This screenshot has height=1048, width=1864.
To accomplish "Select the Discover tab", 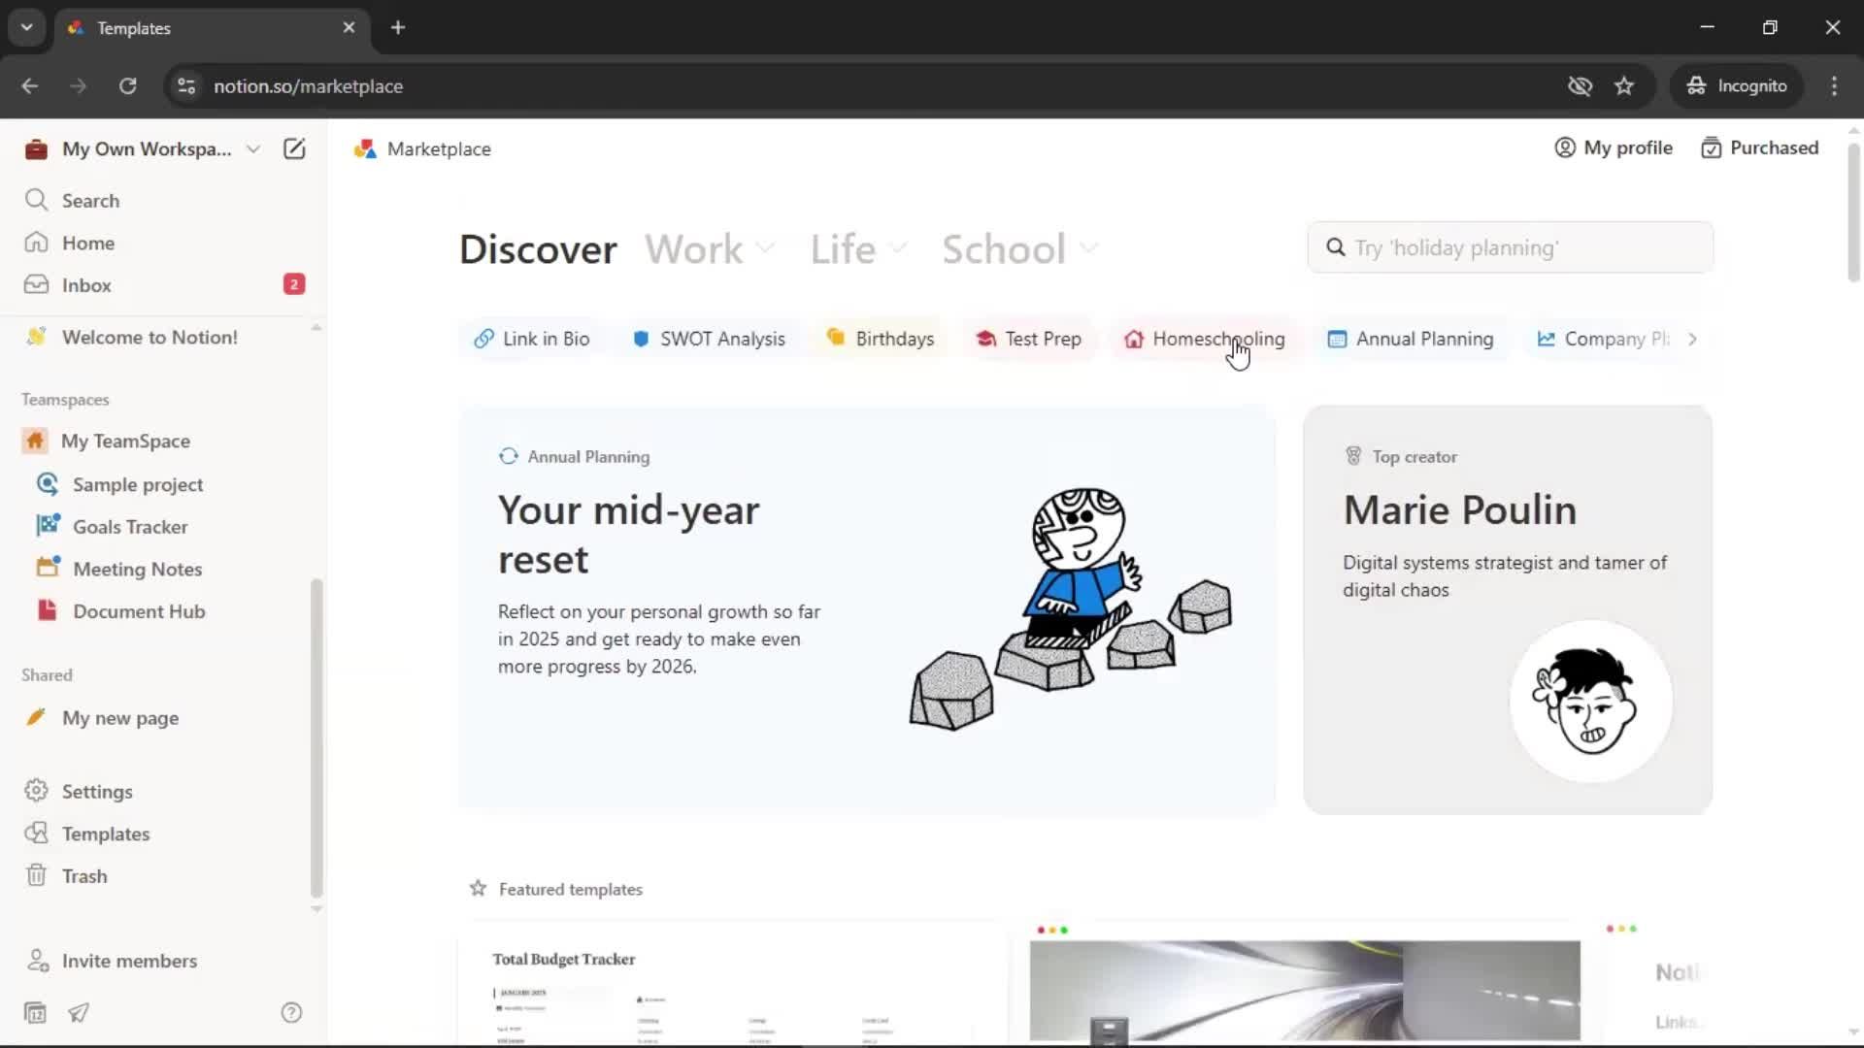I will point(538,249).
